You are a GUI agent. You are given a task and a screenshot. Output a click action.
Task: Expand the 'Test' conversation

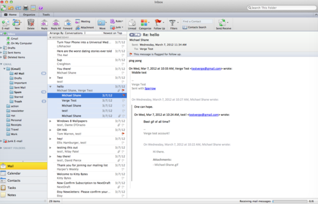(50, 78)
